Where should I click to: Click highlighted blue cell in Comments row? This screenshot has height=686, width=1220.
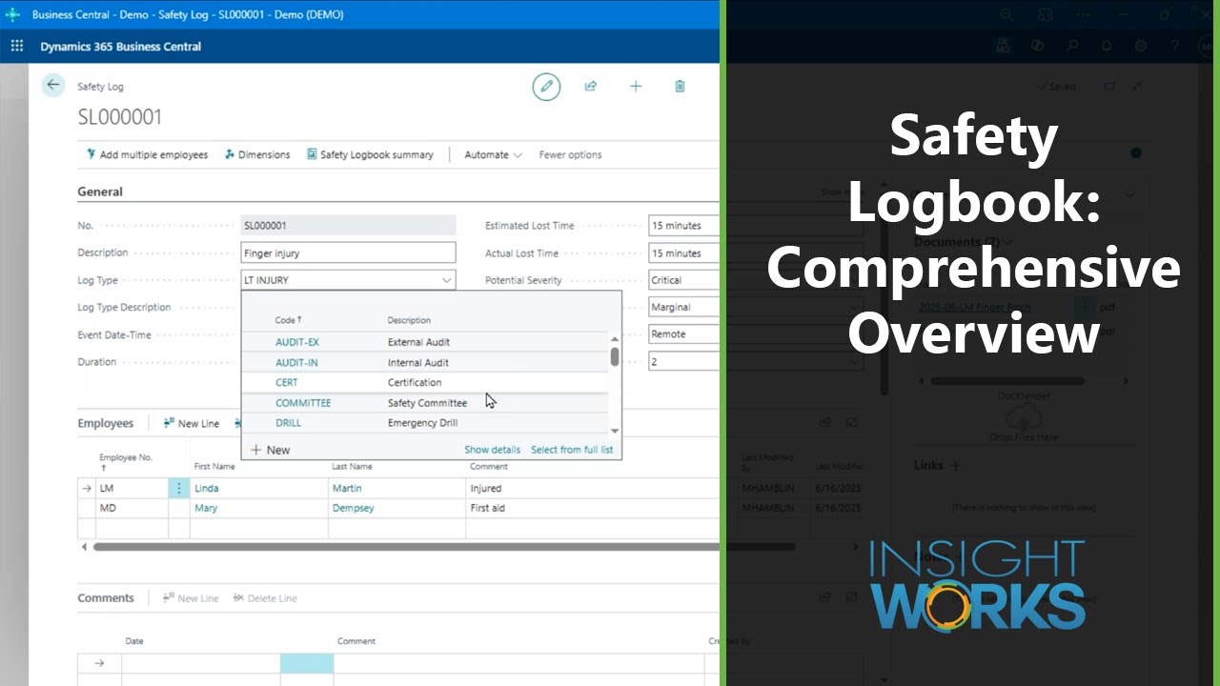307,663
